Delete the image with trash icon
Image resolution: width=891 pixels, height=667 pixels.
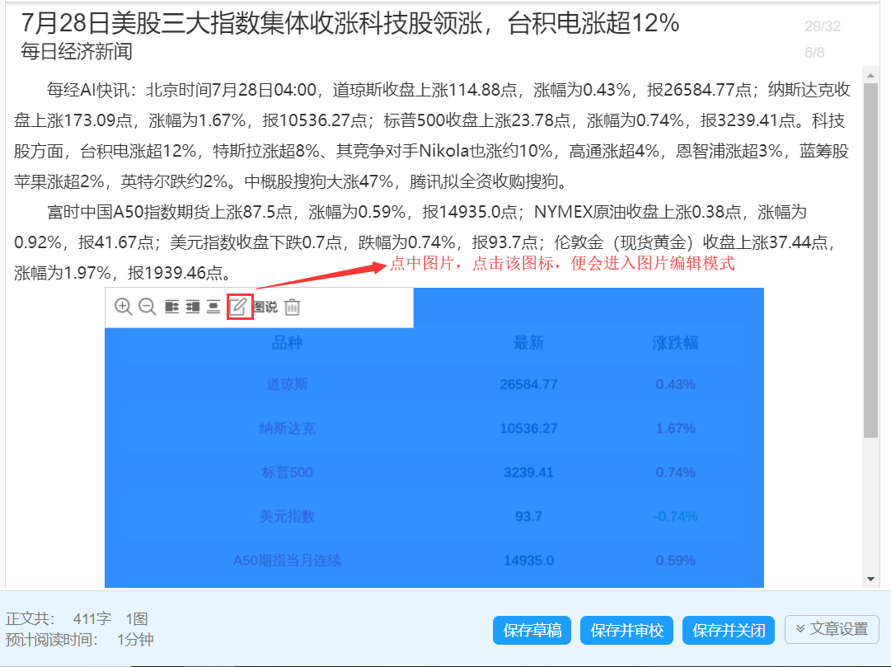pyautogui.click(x=292, y=307)
